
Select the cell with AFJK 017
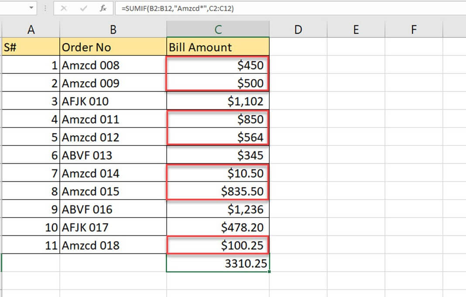[x=113, y=228]
